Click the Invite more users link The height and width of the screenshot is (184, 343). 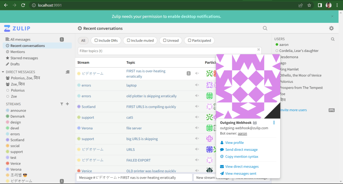tap(293, 110)
